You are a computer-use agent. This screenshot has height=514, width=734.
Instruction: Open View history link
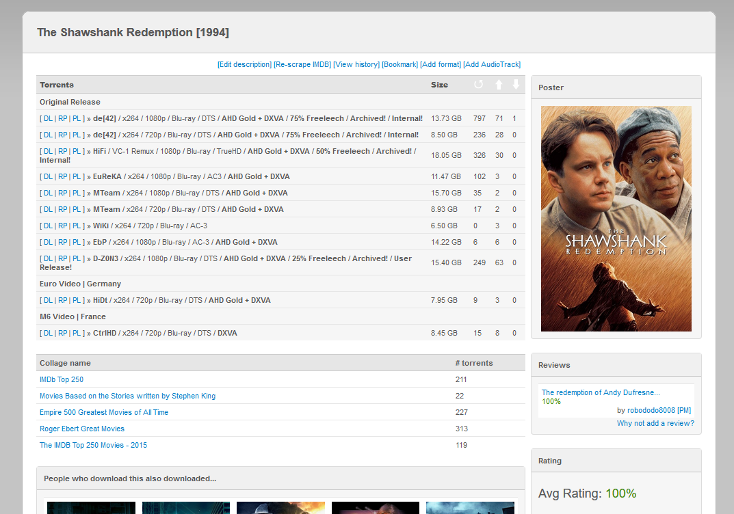356,64
